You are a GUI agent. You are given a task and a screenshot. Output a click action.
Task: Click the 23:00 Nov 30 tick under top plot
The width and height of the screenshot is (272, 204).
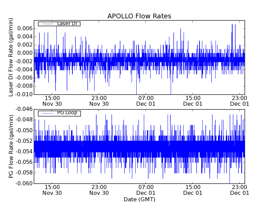[x=99, y=101]
